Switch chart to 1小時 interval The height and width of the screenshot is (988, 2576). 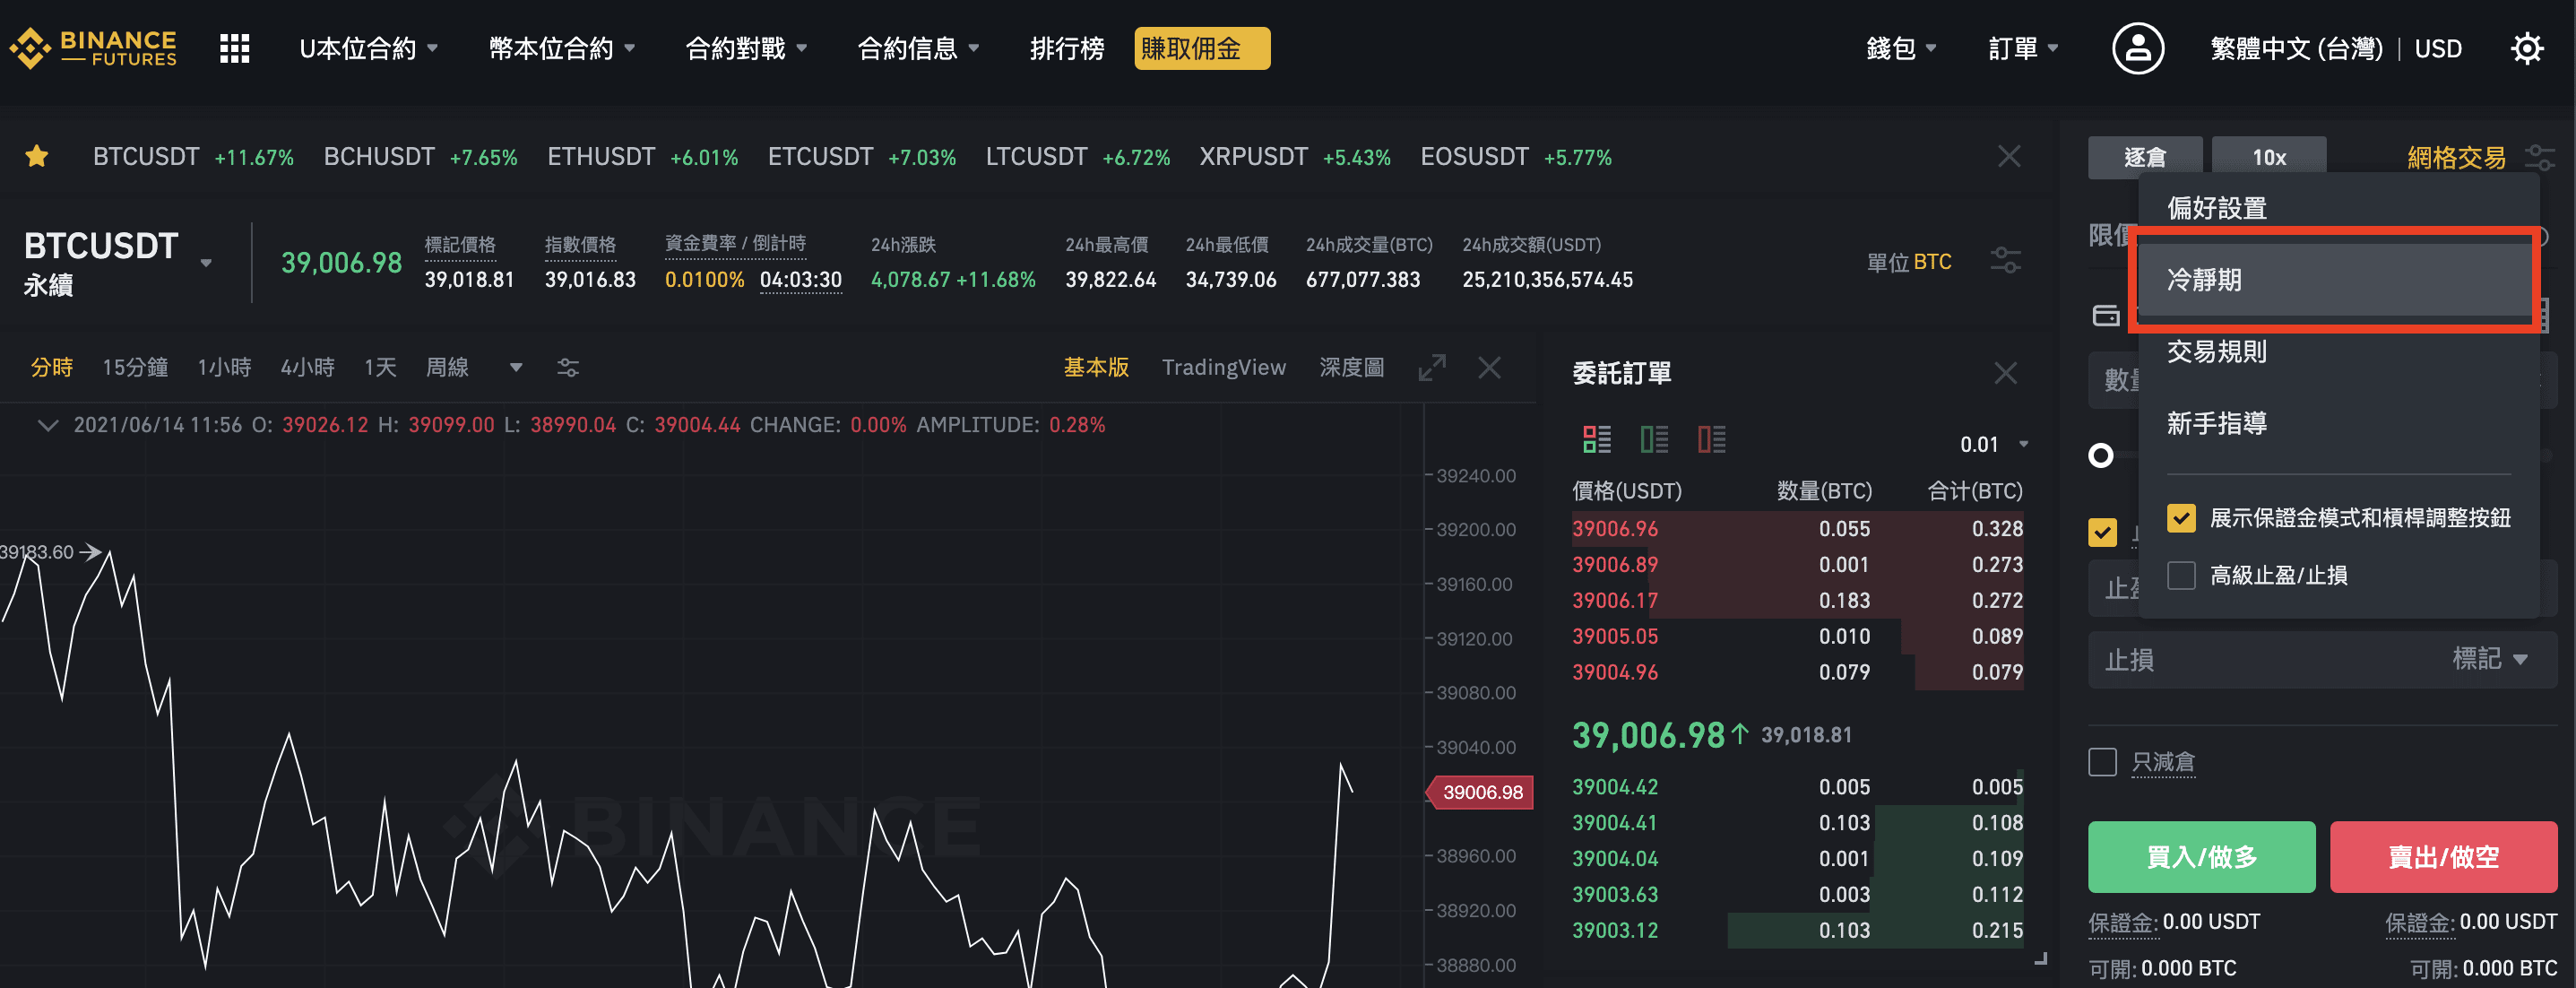coord(224,367)
